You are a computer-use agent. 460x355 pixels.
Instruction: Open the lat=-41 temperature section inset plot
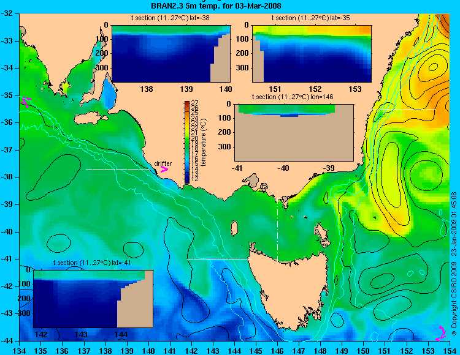click(x=93, y=299)
